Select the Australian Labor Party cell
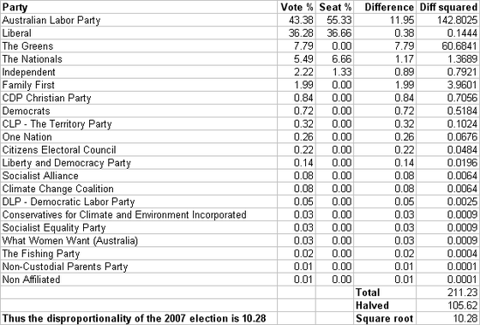 tap(139, 21)
